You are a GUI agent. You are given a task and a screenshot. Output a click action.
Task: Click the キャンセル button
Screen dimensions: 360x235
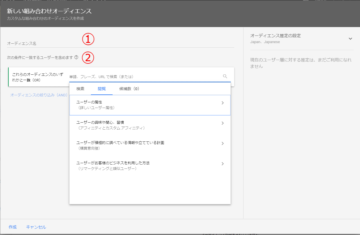pos(36,227)
